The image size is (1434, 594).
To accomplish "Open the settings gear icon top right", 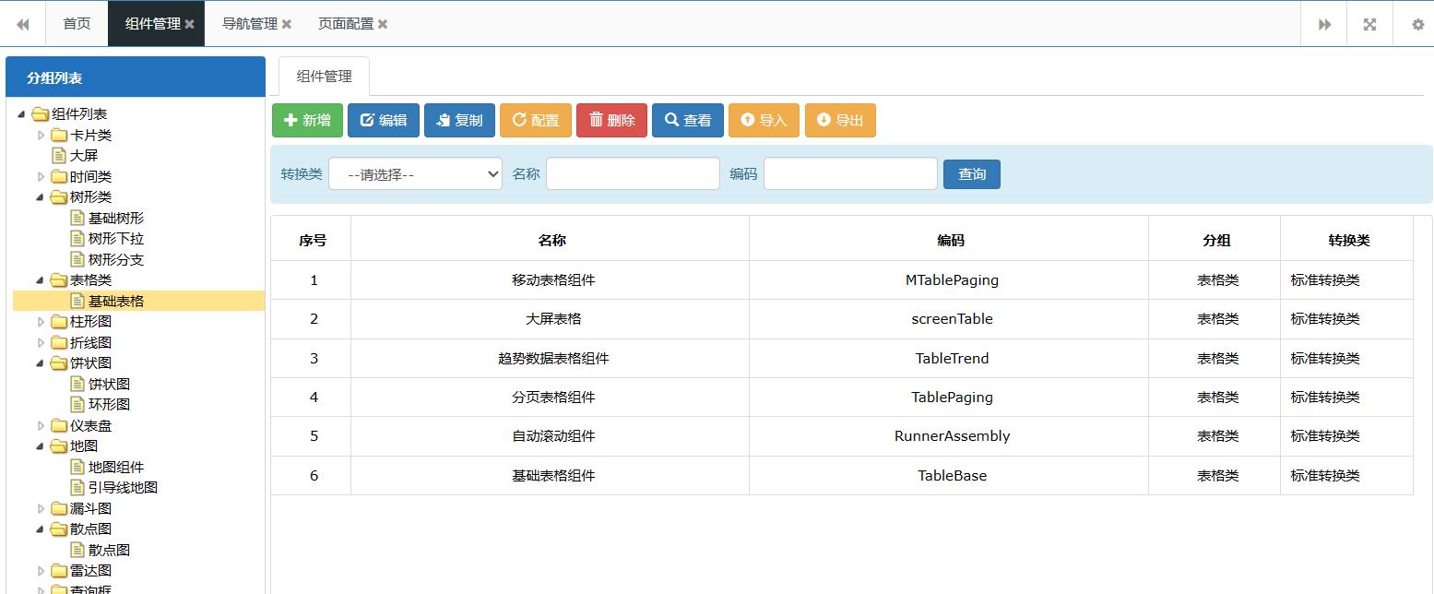I will [x=1416, y=23].
